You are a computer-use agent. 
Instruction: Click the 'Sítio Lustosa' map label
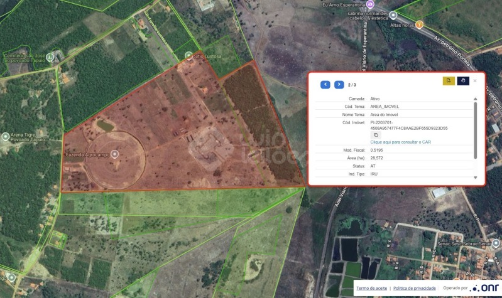(207, 56)
